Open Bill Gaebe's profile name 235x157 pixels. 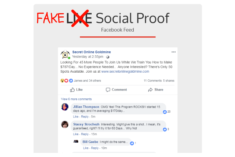[x=90, y=142]
